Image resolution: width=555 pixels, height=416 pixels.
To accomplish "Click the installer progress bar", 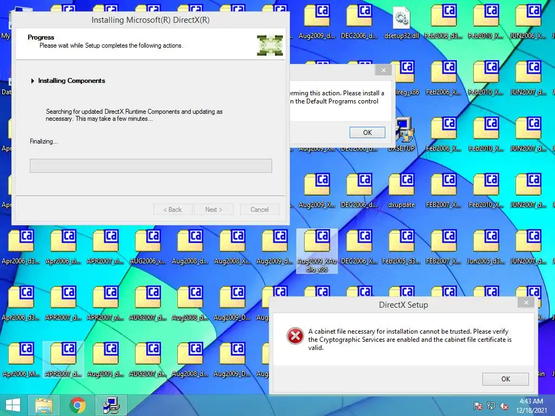I will coord(151,166).
